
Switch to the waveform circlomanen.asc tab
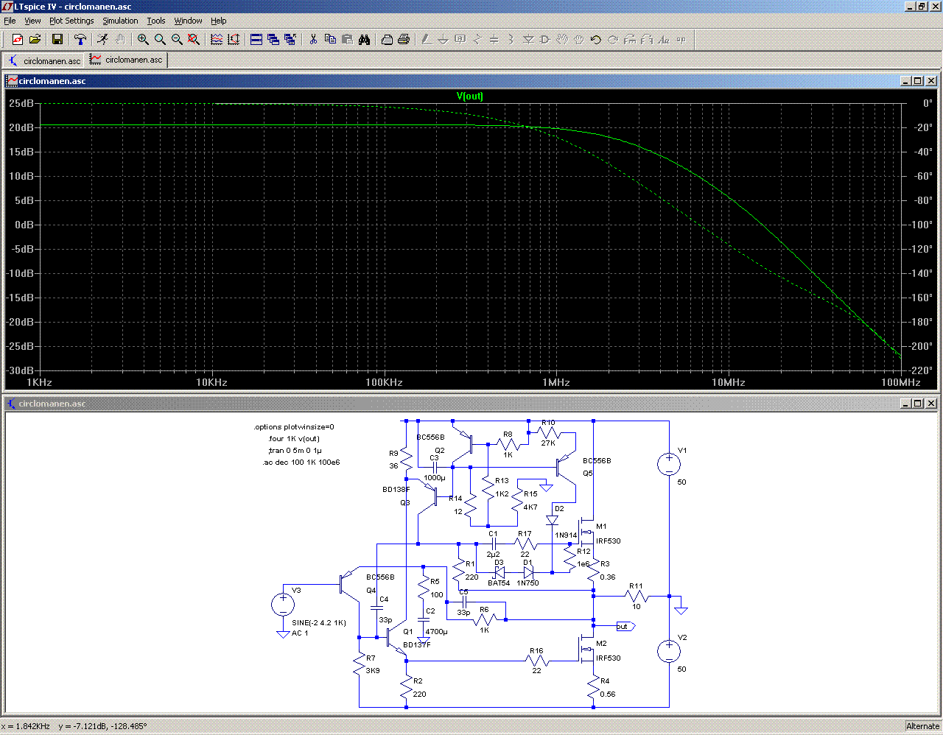click(x=126, y=60)
